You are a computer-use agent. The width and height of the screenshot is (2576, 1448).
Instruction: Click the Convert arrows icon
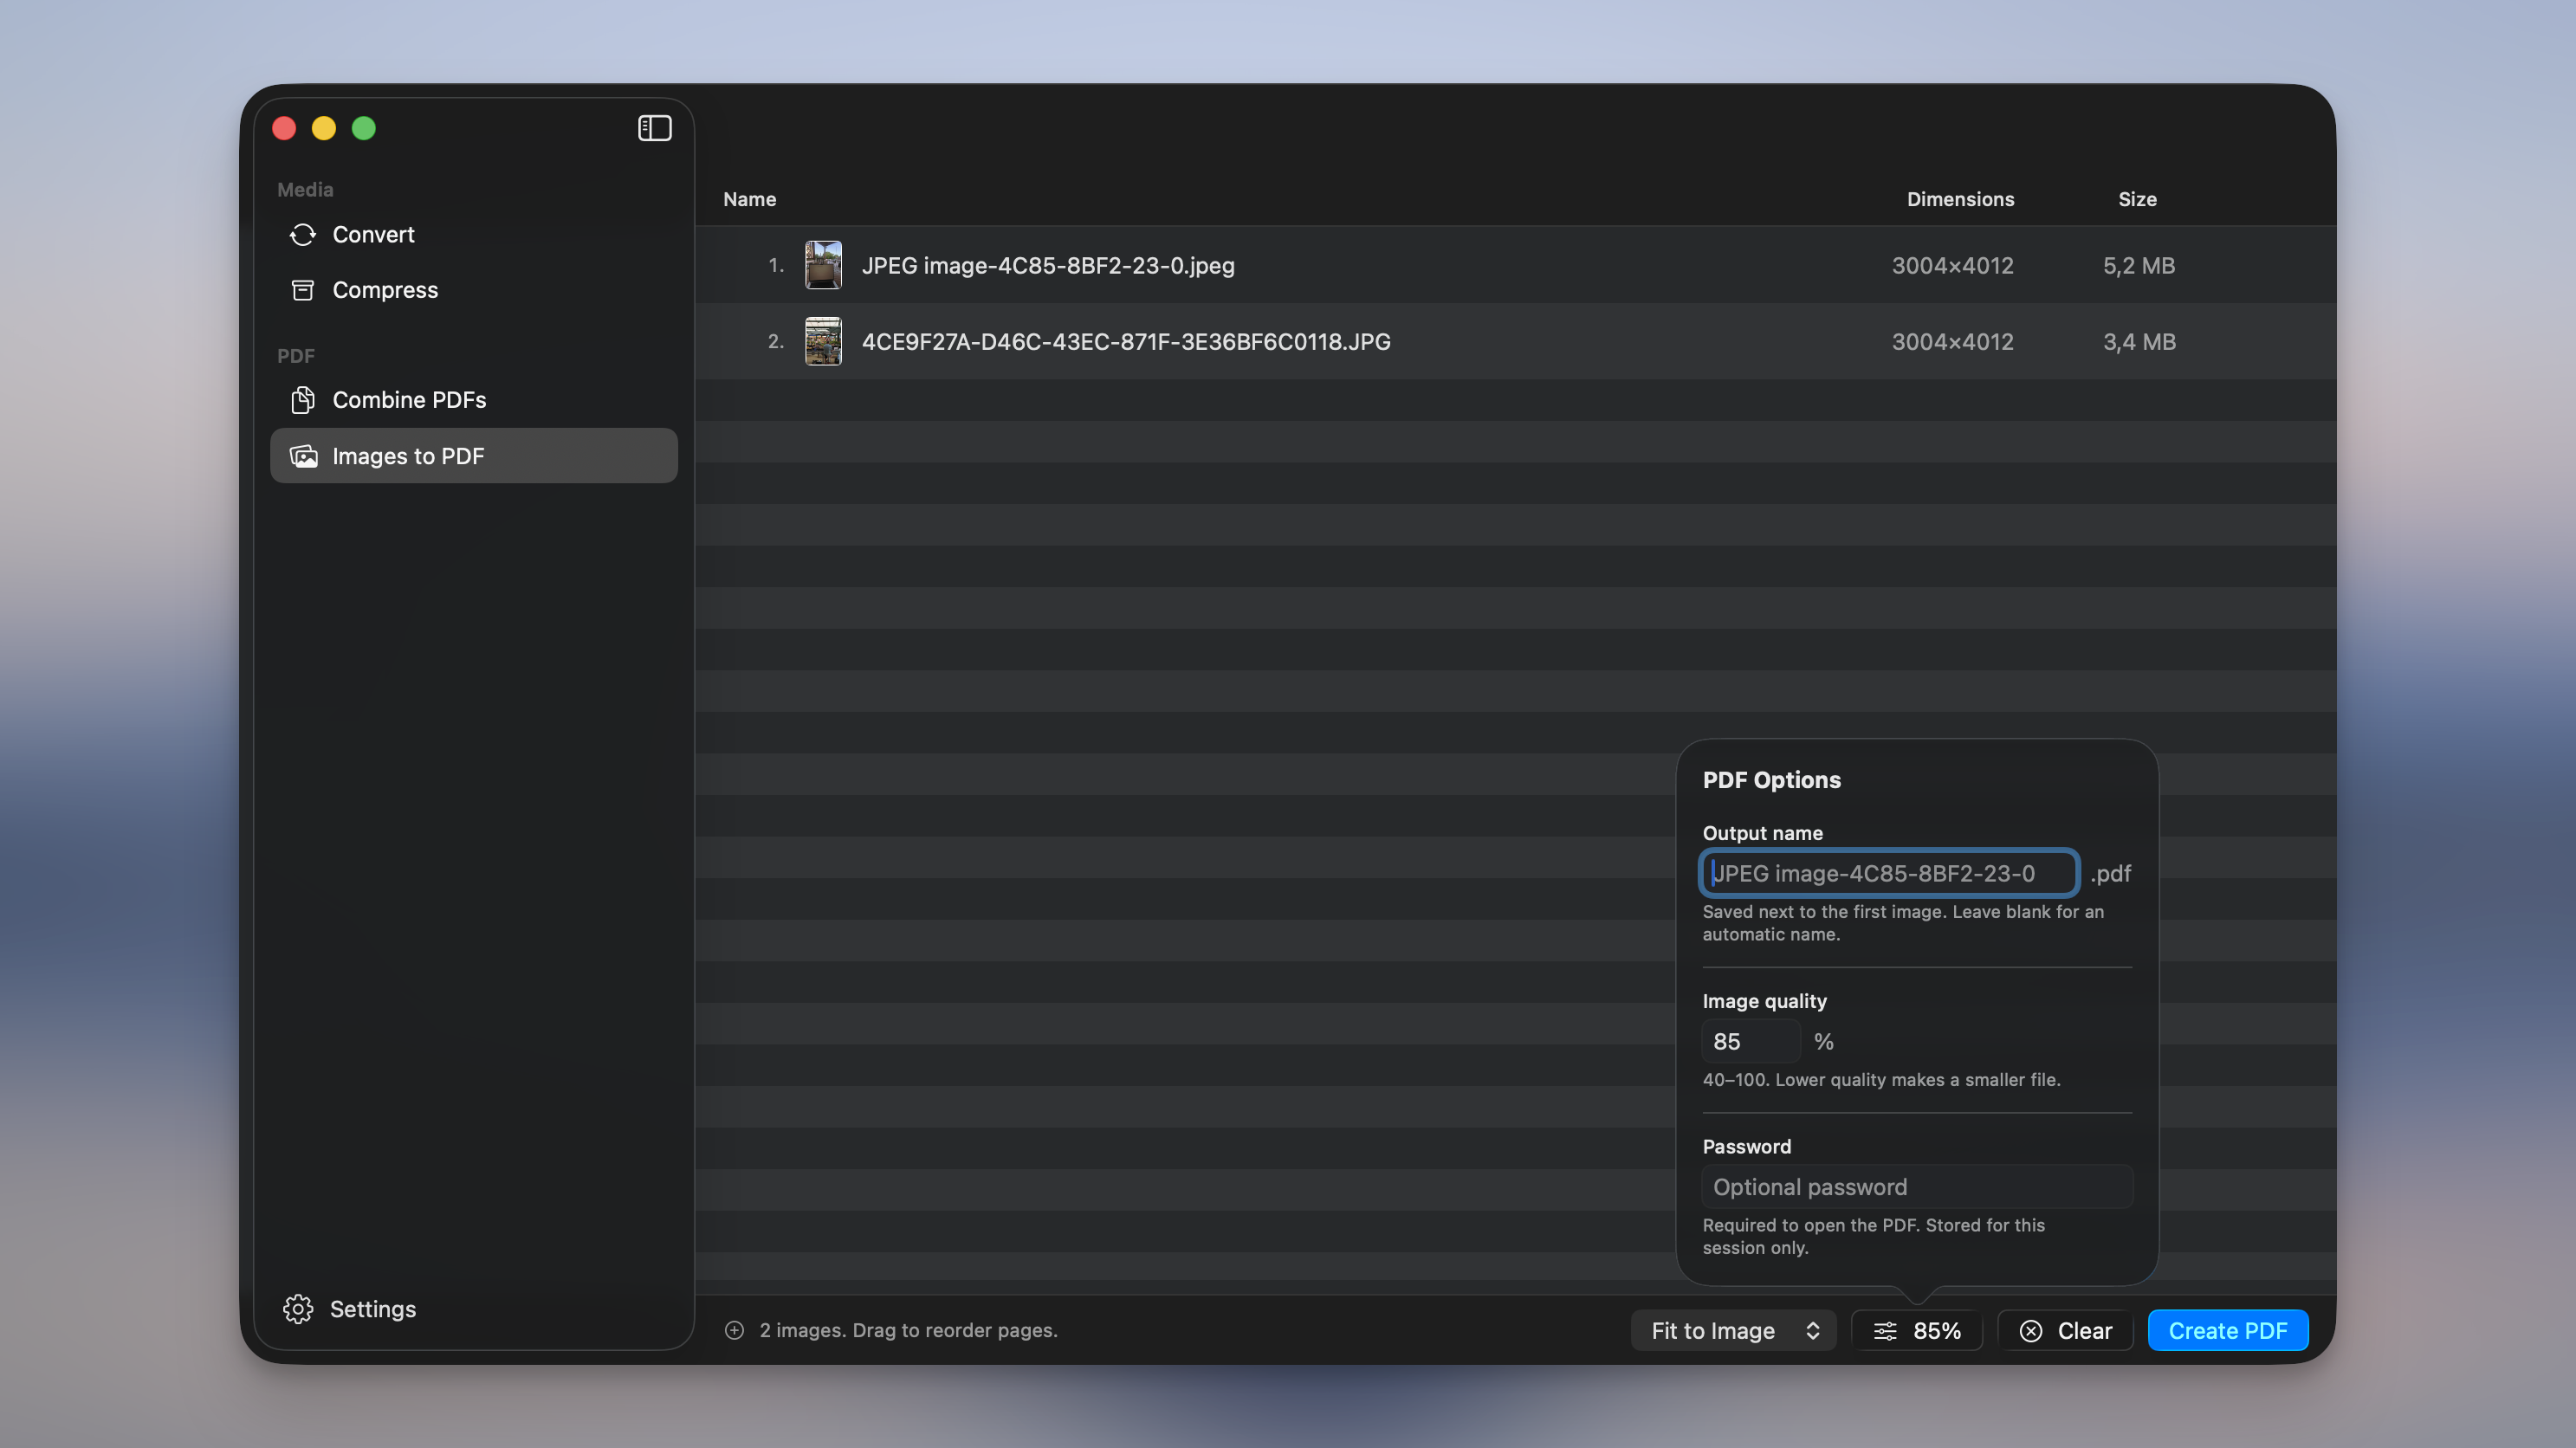(x=303, y=234)
